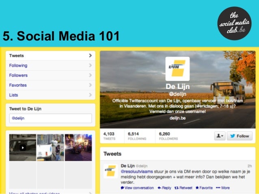Open Lists in the sidebar
This screenshot has width=259, height=194.
click(x=50, y=95)
